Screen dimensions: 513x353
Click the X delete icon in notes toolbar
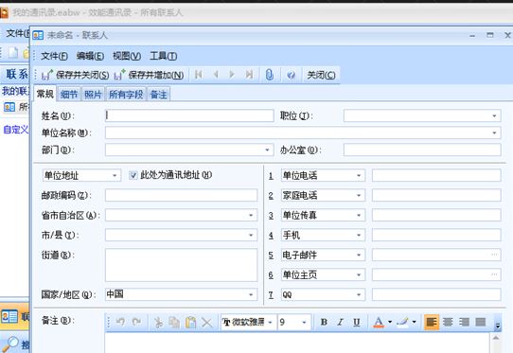pyautogui.click(x=206, y=323)
